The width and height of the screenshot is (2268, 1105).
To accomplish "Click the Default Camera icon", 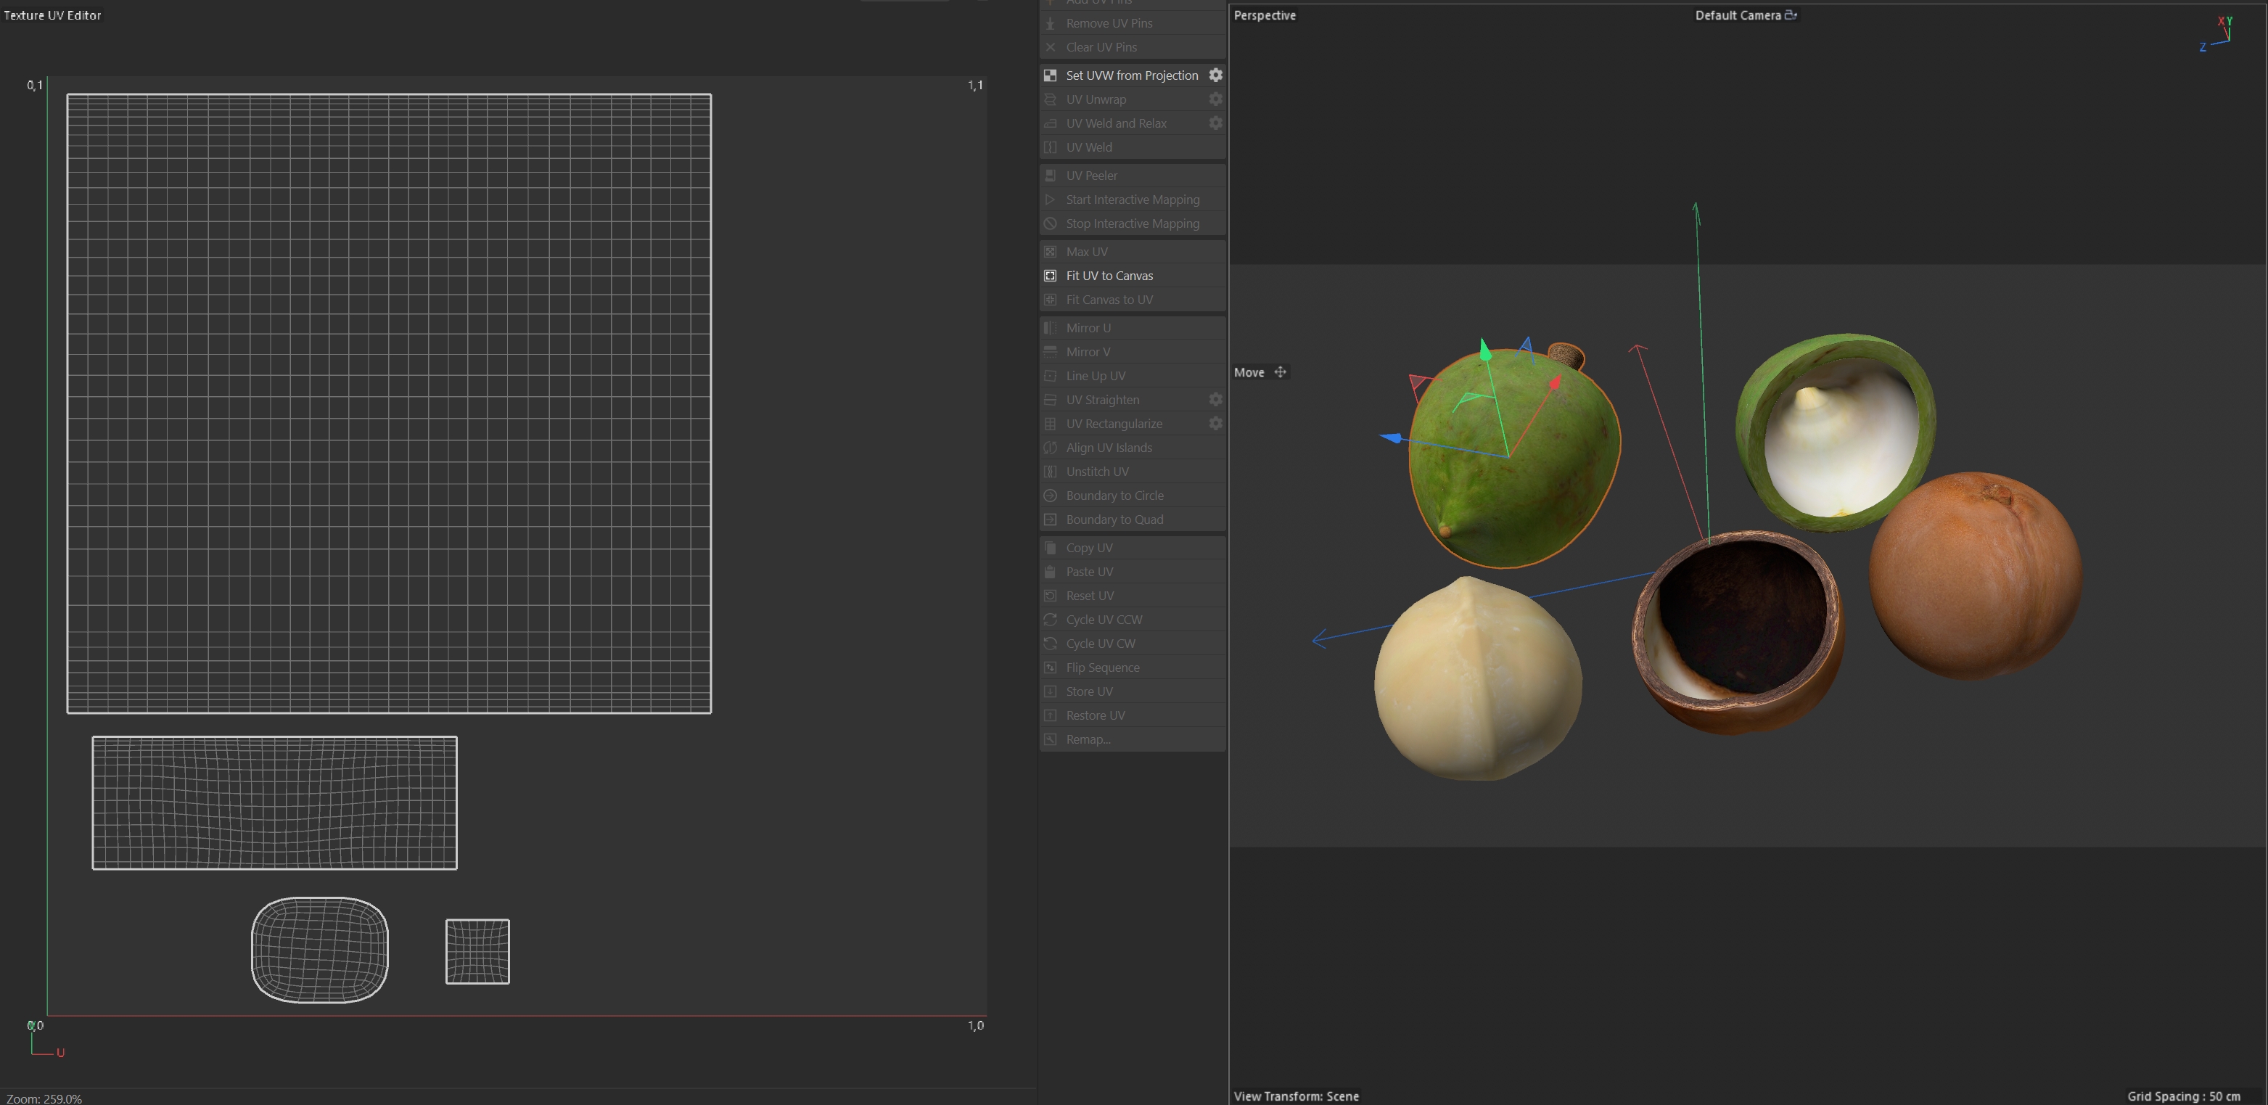I will pos(1790,15).
